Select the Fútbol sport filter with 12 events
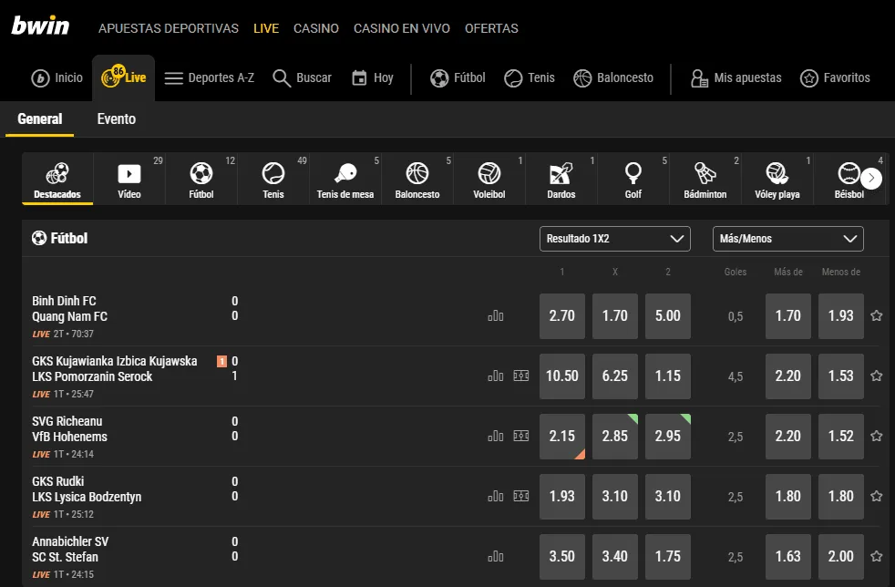Image resolution: width=895 pixels, height=587 pixels. click(201, 180)
